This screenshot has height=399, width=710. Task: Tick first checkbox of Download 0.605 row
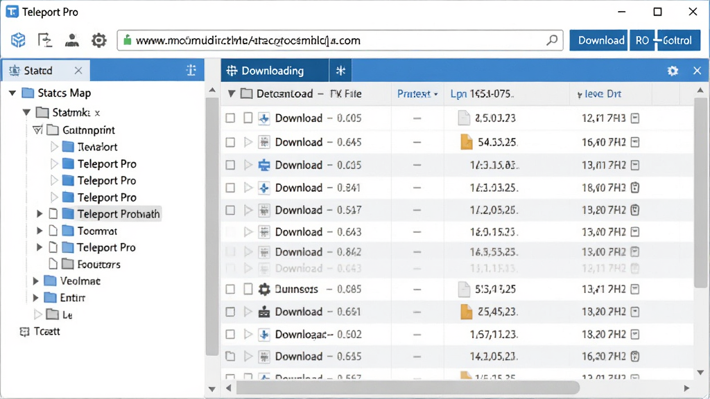pos(230,118)
